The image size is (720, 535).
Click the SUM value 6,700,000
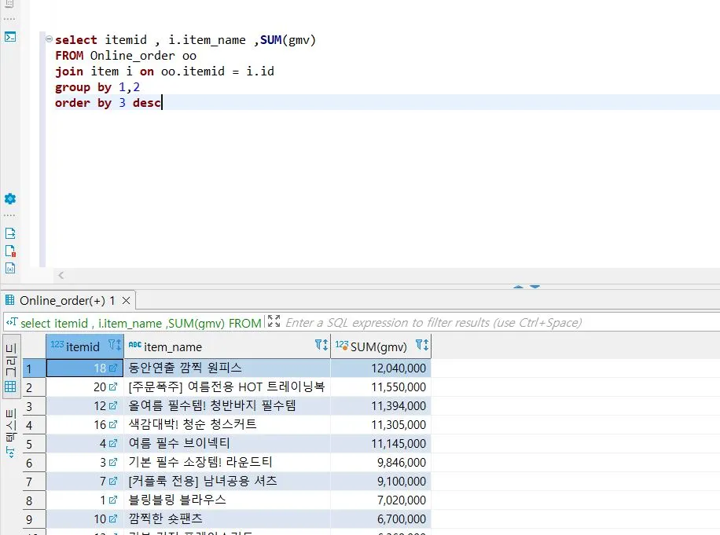(380, 519)
